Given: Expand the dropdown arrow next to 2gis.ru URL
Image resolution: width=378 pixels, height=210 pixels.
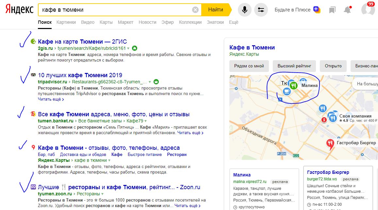Looking at the screenshot, I should pos(128,49).
